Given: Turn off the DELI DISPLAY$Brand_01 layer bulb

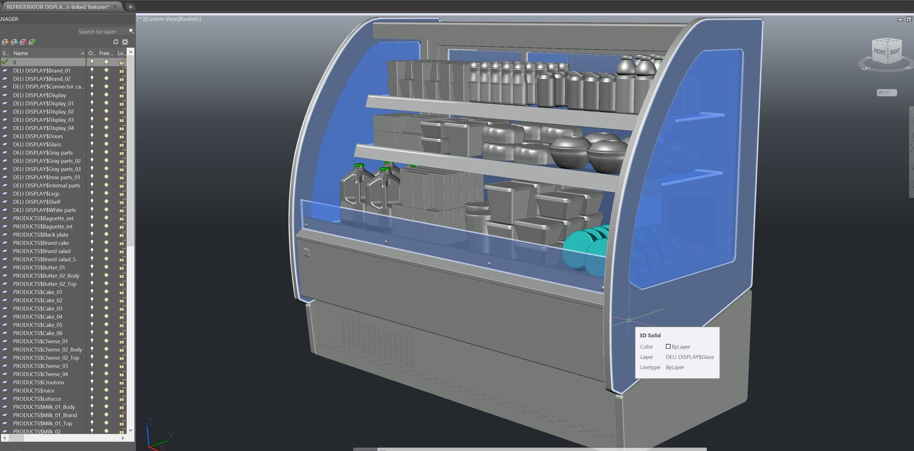Looking at the screenshot, I should pyautogui.click(x=92, y=70).
